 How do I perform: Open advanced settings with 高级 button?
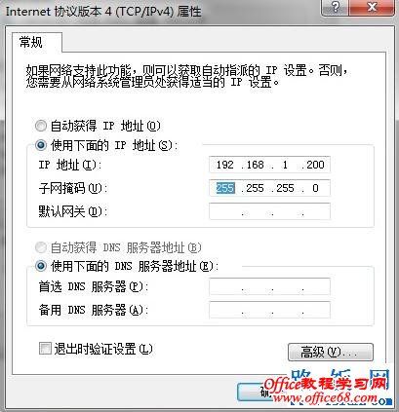[x=331, y=352]
